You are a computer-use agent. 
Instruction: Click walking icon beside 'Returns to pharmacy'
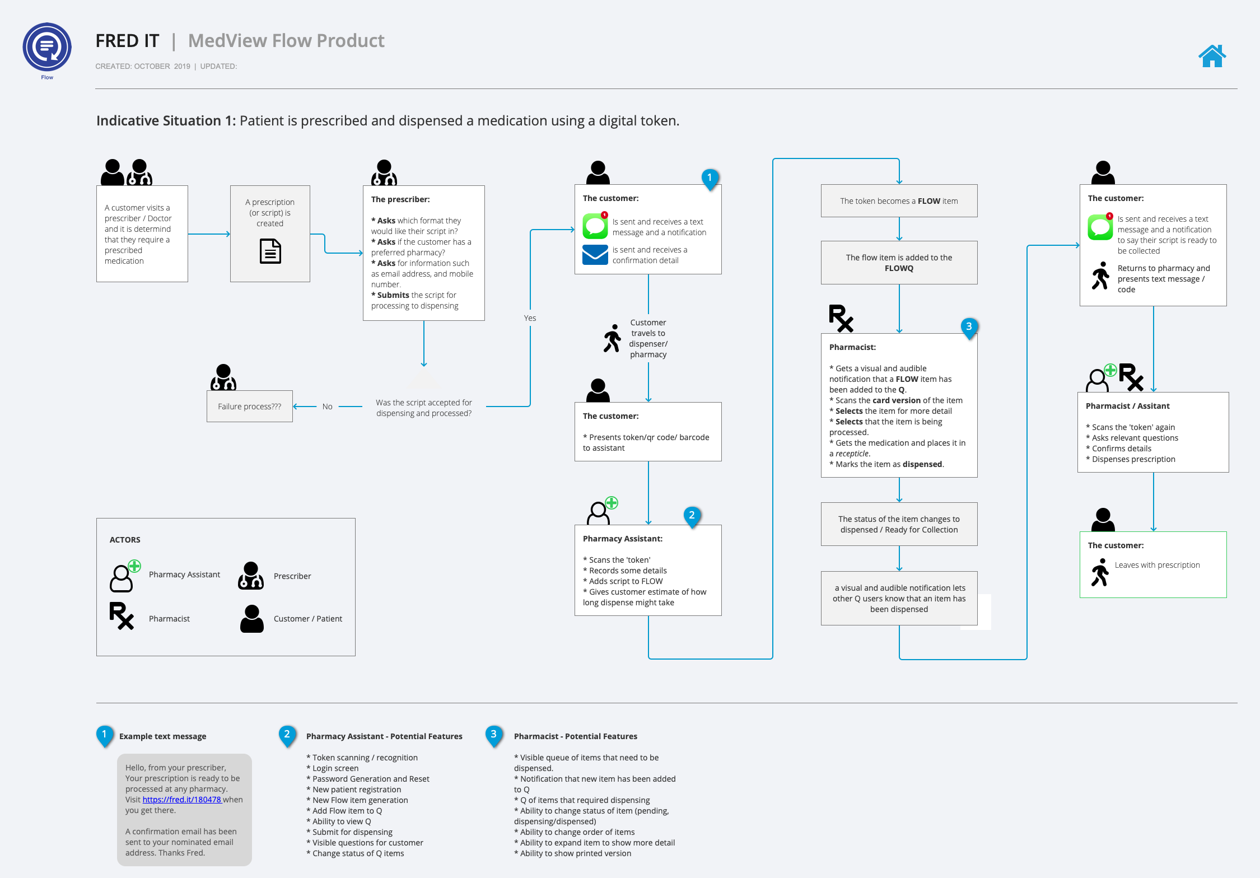pyautogui.click(x=1100, y=275)
